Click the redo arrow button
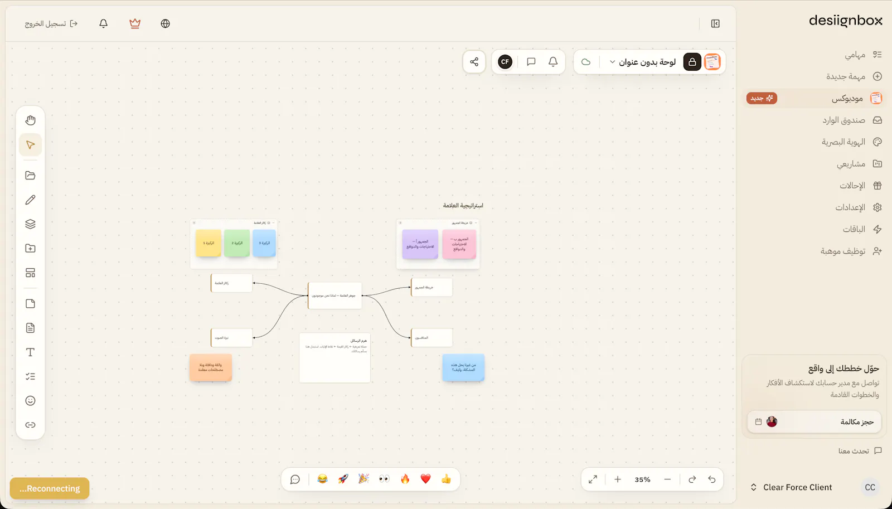Screen dimensions: 892x509 [692, 479]
